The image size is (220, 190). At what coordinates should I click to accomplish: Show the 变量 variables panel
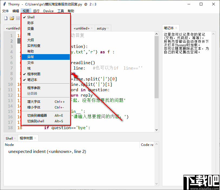31,28
